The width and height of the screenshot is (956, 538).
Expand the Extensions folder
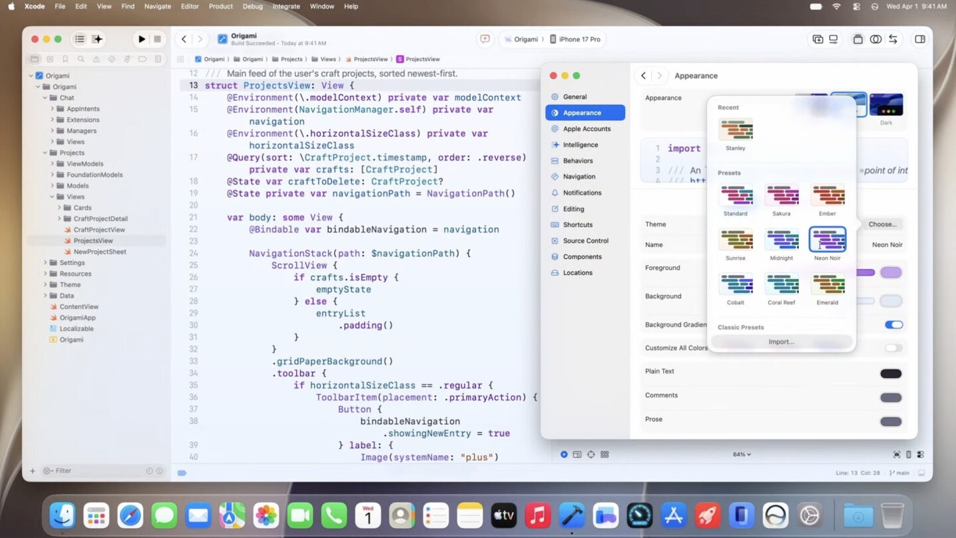pyautogui.click(x=52, y=120)
